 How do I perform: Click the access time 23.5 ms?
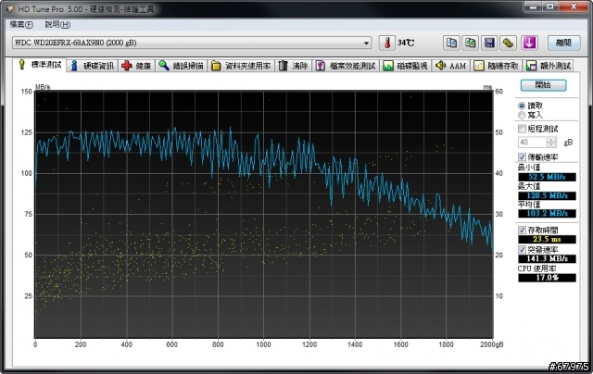pyautogui.click(x=547, y=239)
